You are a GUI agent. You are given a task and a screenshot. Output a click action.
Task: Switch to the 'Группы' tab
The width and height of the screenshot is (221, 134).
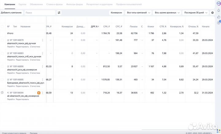[22, 5]
